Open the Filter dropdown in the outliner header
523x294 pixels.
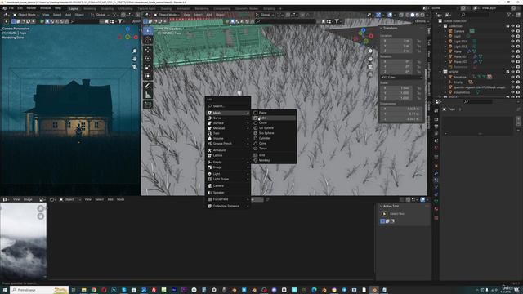510,15
